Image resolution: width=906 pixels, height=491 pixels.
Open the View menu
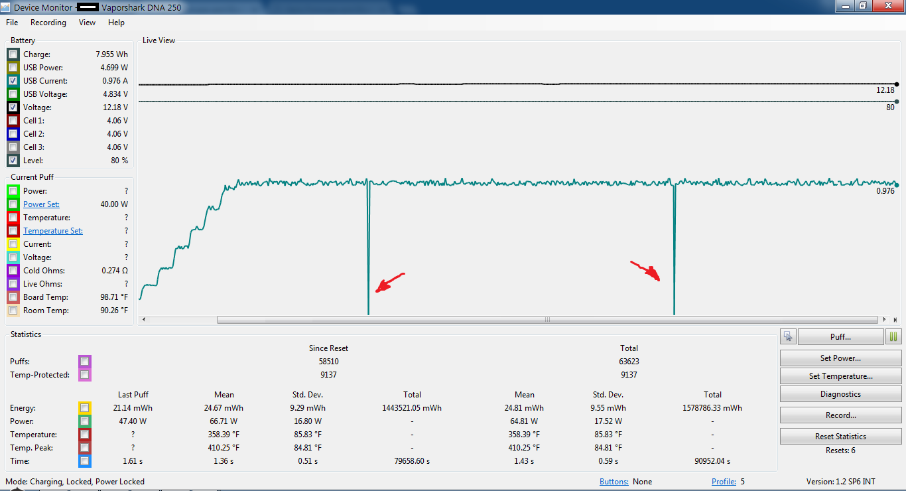click(87, 23)
